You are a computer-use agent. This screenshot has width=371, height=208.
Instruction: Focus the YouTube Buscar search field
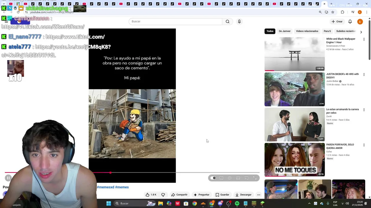(175, 21)
